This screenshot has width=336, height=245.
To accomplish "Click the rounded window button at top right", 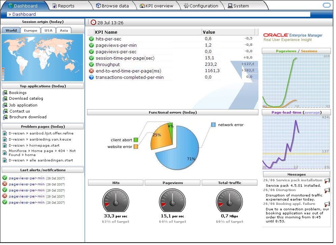I will coord(327,5).
